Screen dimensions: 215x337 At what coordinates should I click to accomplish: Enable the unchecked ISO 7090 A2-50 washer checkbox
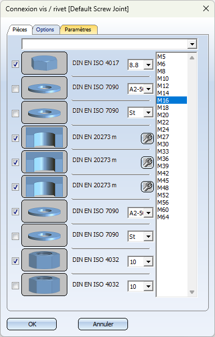pos(15,89)
